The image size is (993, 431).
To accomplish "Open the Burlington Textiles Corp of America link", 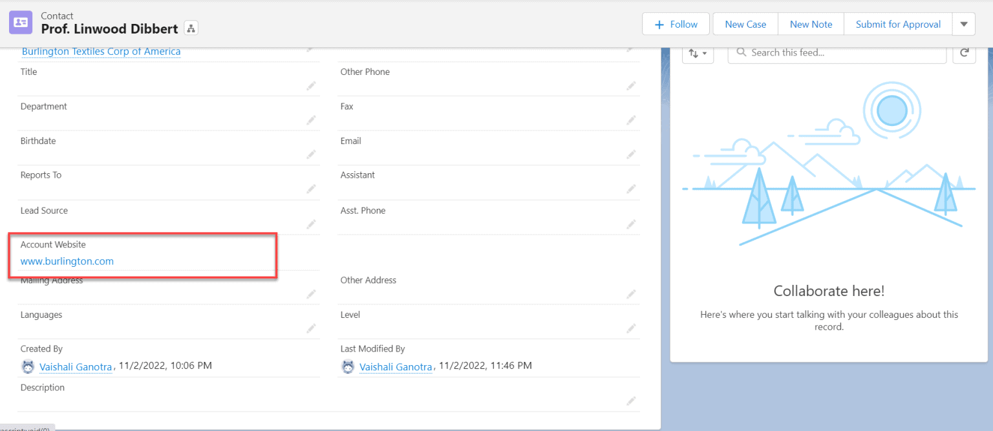I will [x=101, y=51].
